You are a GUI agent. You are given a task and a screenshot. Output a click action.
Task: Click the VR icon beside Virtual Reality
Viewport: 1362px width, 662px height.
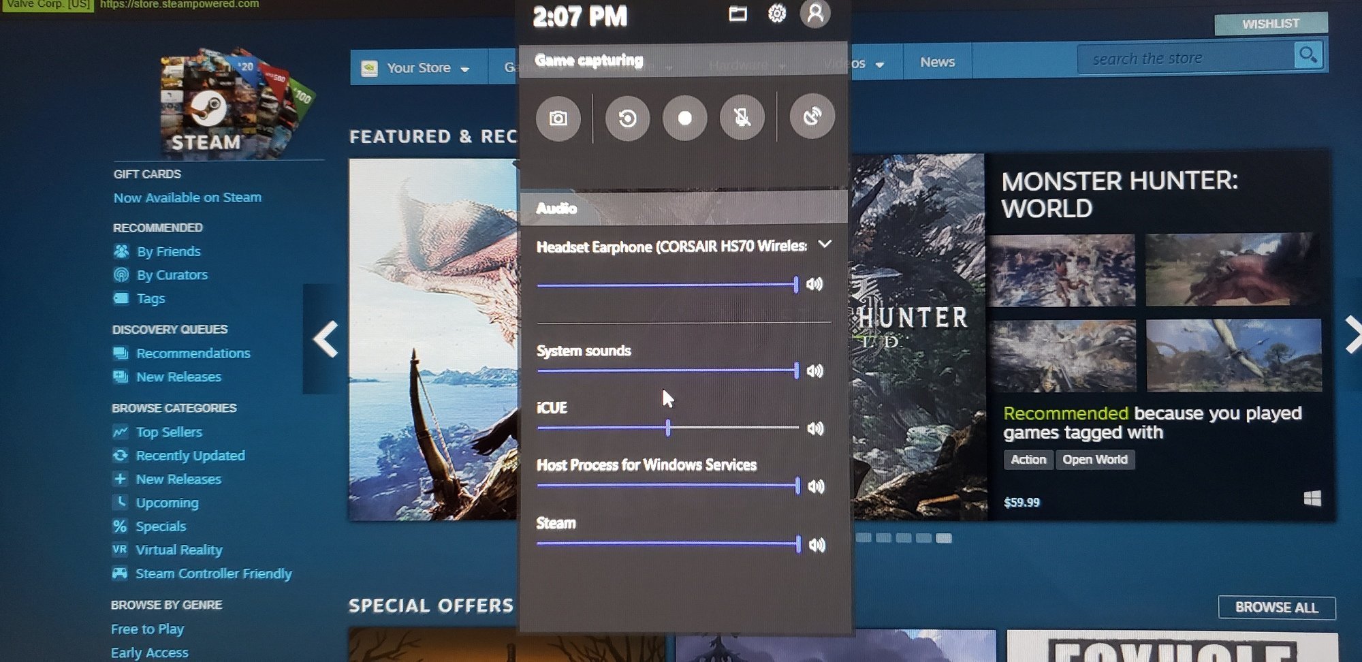tap(120, 549)
